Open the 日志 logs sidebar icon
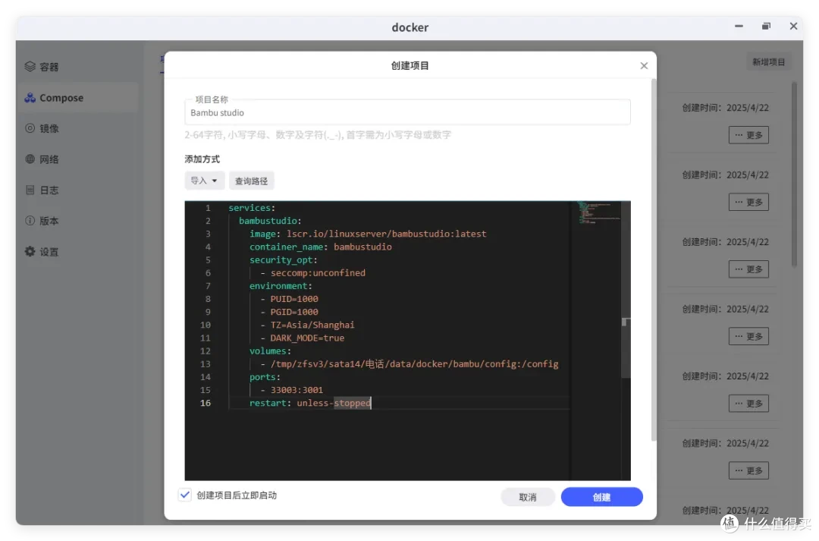 coord(30,190)
